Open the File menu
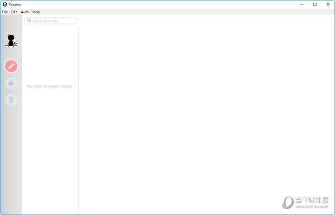 [x=5, y=12]
